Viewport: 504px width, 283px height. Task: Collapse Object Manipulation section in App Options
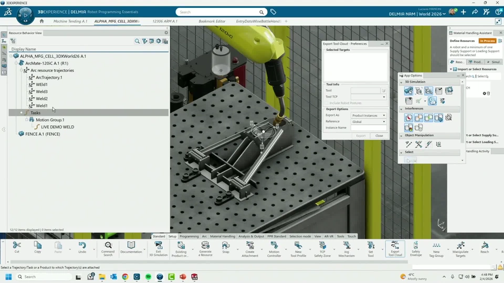point(401,135)
